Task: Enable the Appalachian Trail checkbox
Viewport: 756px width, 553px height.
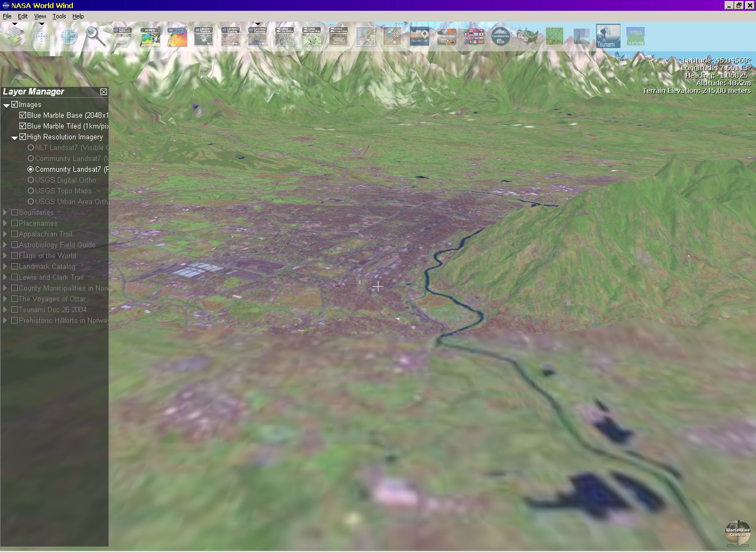Action: coord(15,234)
